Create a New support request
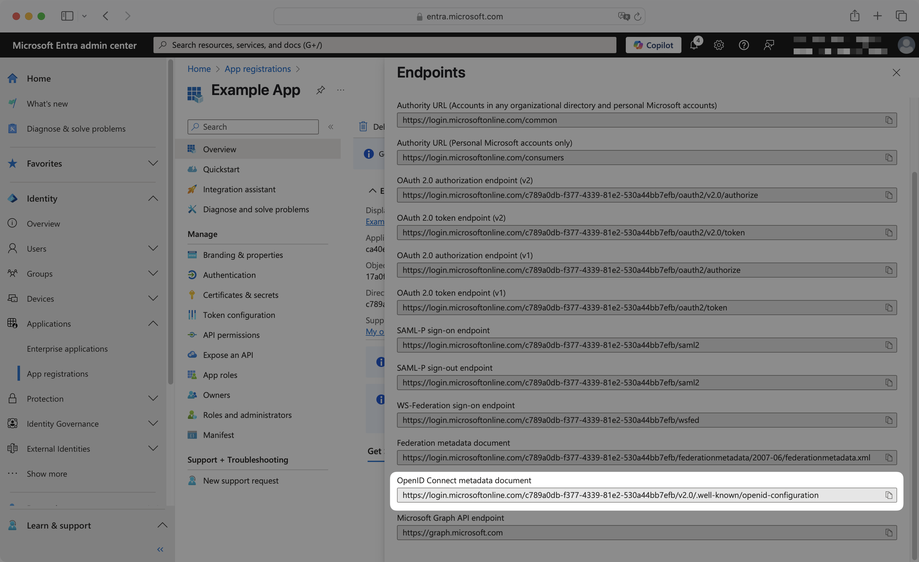 click(241, 480)
